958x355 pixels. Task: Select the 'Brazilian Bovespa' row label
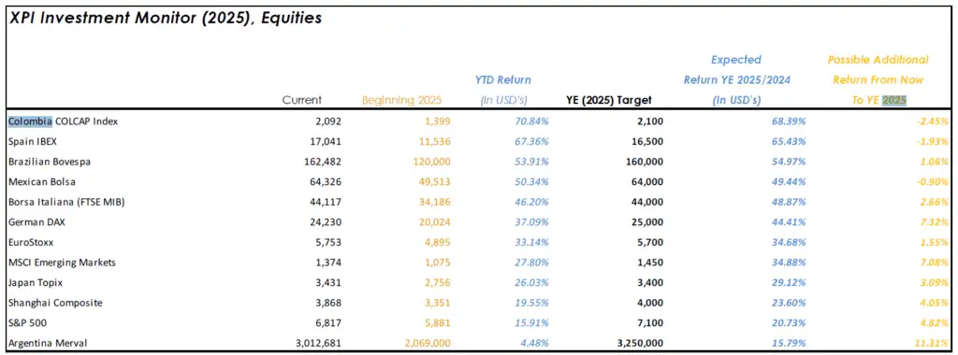[50, 162]
